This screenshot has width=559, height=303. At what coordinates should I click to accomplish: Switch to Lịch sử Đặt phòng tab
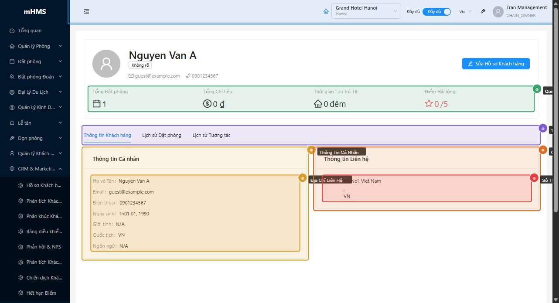(x=162, y=135)
